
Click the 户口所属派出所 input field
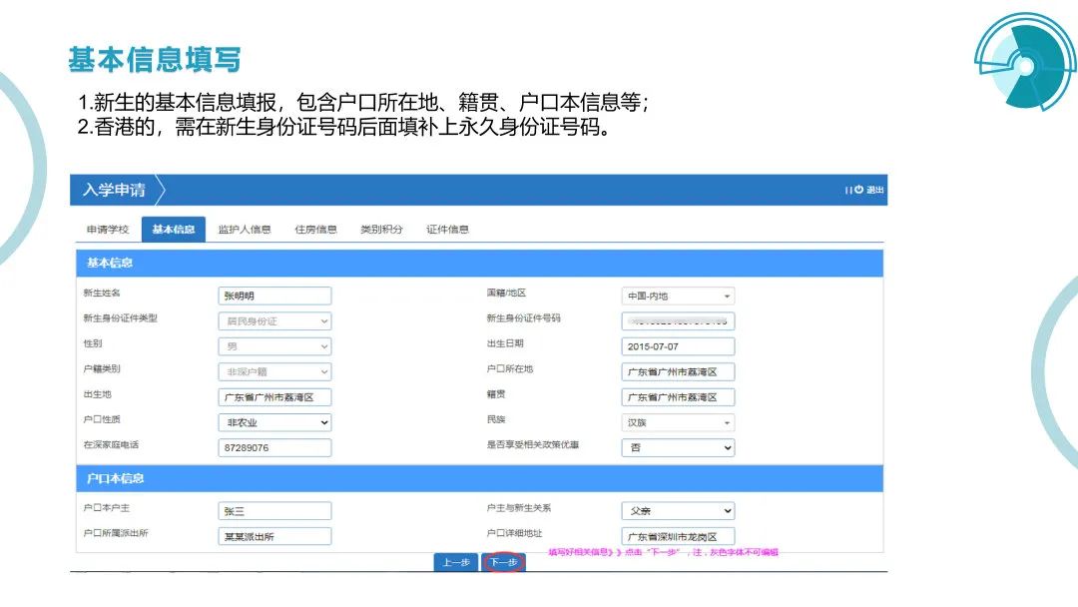pyautogui.click(x=275, y=536)
